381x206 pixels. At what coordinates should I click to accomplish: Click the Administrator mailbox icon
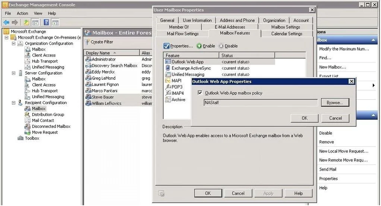(x=88, y=59)
